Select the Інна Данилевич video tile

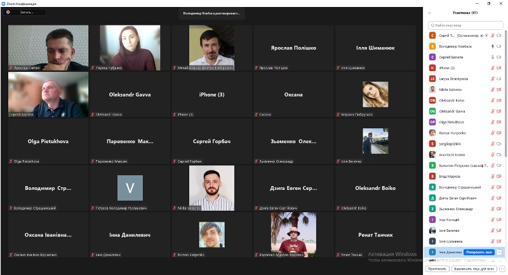tap(130, 235)
